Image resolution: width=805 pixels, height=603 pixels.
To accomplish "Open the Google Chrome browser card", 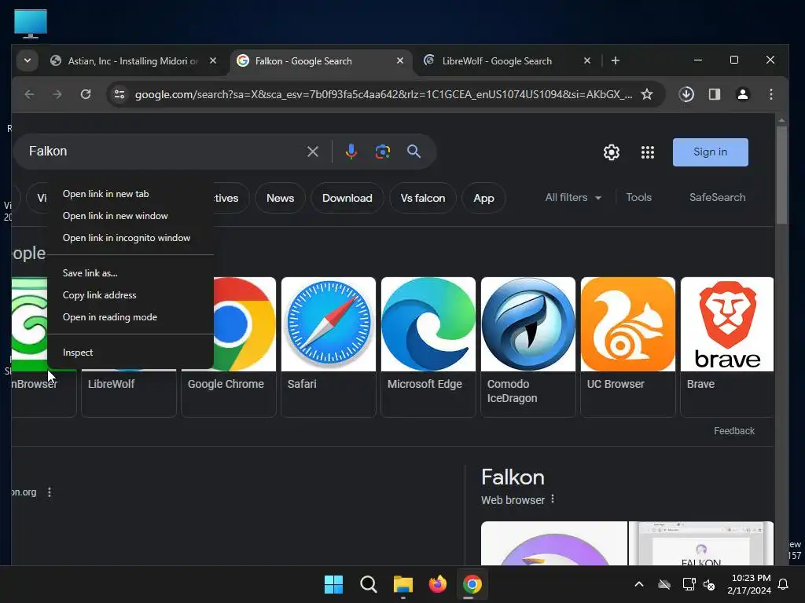I will (x=229, y=347).
